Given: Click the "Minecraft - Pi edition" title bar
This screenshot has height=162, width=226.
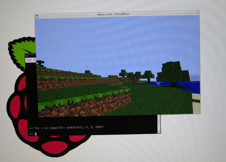Looking at the screenshot, I should click(113, 14).
